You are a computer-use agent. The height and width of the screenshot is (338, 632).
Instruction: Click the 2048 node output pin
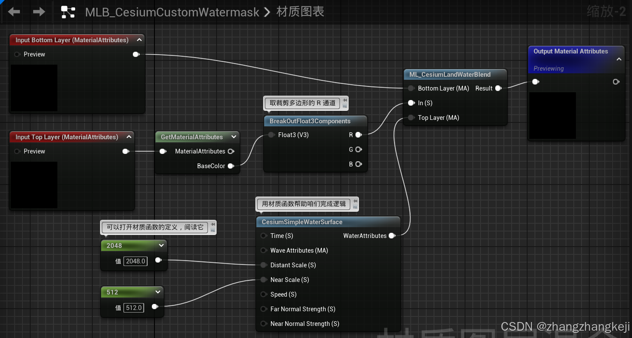tap(158, 260)
